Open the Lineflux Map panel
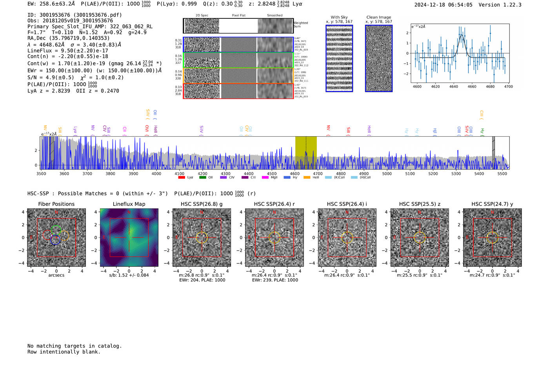Screen dimensions: 549x373 point(129,238)
